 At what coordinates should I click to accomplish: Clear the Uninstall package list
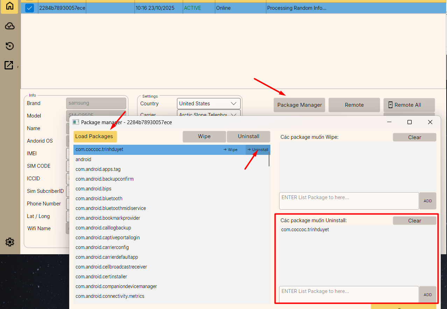414,221
